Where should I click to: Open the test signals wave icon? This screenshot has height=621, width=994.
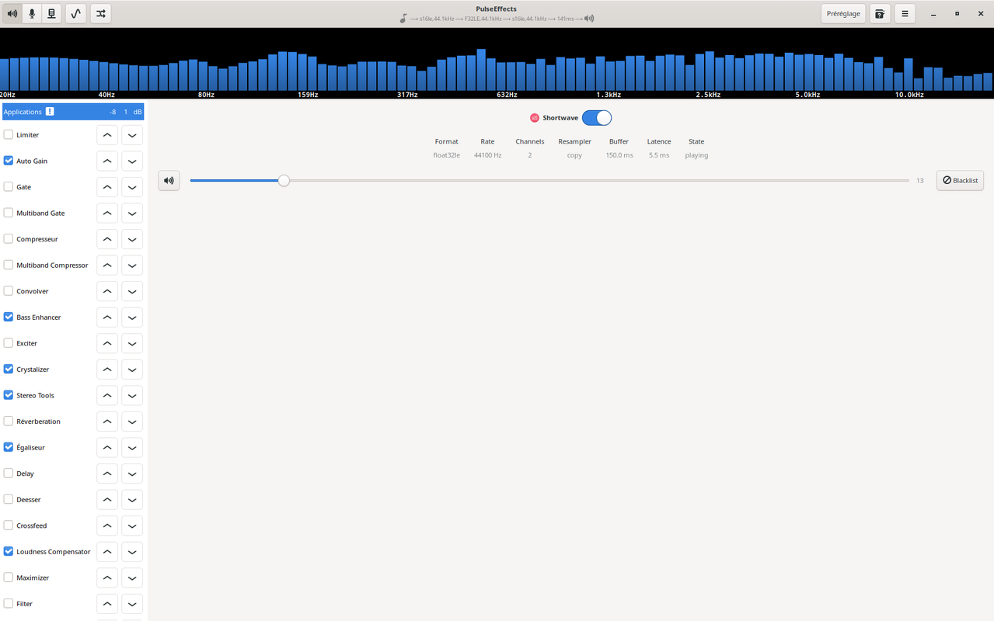click(x=76, y=13)
